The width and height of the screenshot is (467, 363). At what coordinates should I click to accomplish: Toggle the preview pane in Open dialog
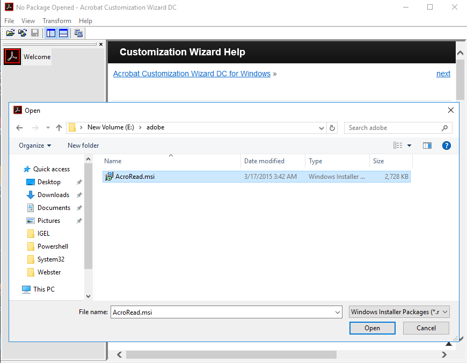pos(427,146)
